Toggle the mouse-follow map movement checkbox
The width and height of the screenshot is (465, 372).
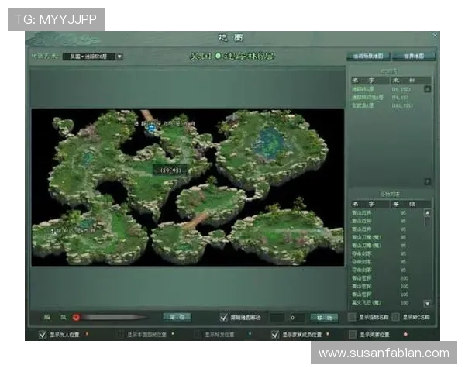[x=224, y=317]
